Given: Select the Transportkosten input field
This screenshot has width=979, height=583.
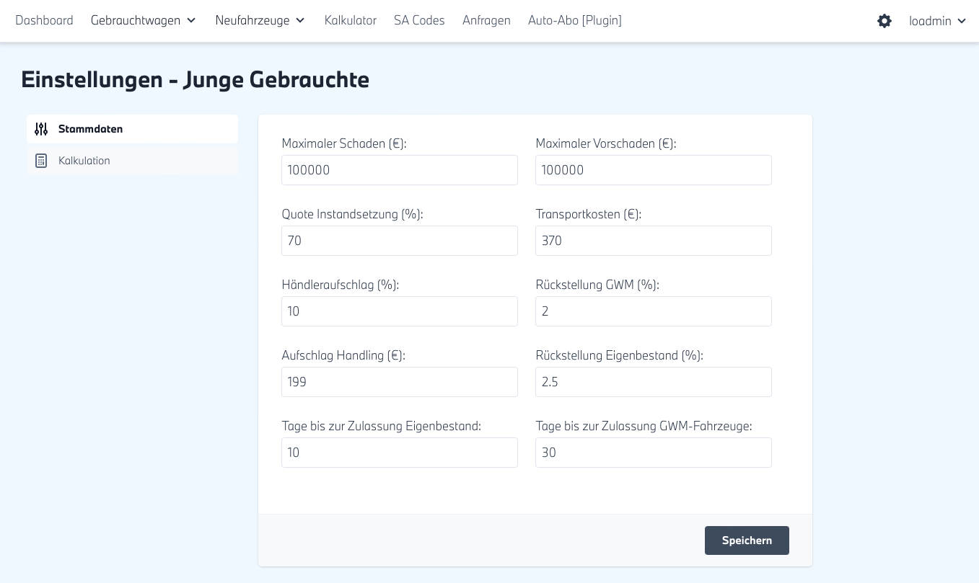Looking at the screenshot, I should point(653,241).
